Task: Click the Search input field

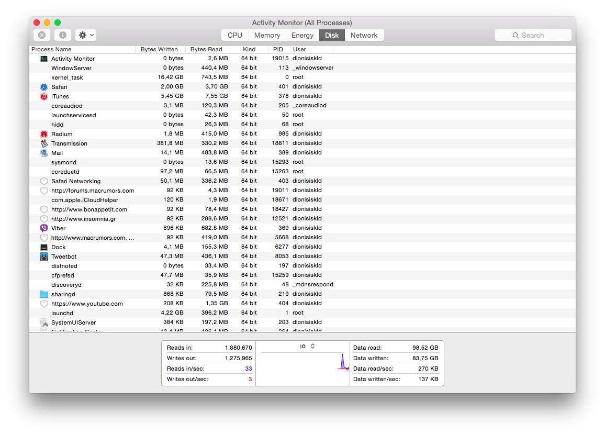Action: click(533, 35)
